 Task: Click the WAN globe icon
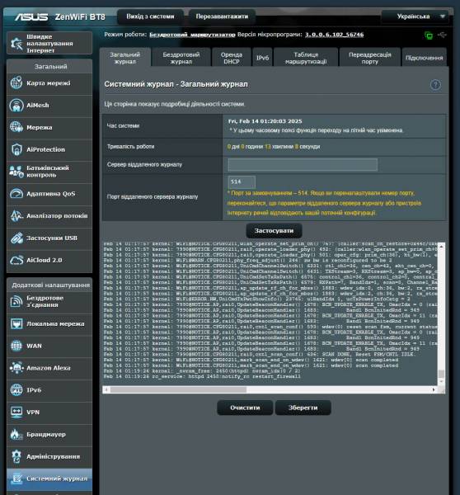click(16, 346)
